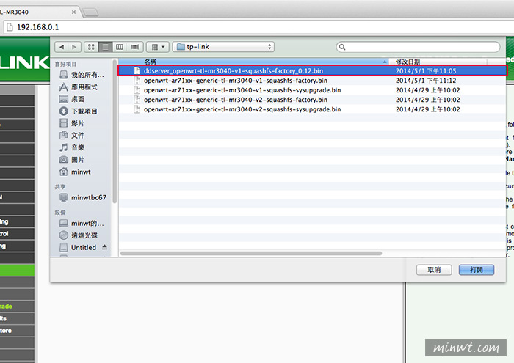514x363 pixels.
Task: Select openwrt-ar71xx-generic-tl-mr3040-v2-squashfs-factory.bin file
Action: 312,100
